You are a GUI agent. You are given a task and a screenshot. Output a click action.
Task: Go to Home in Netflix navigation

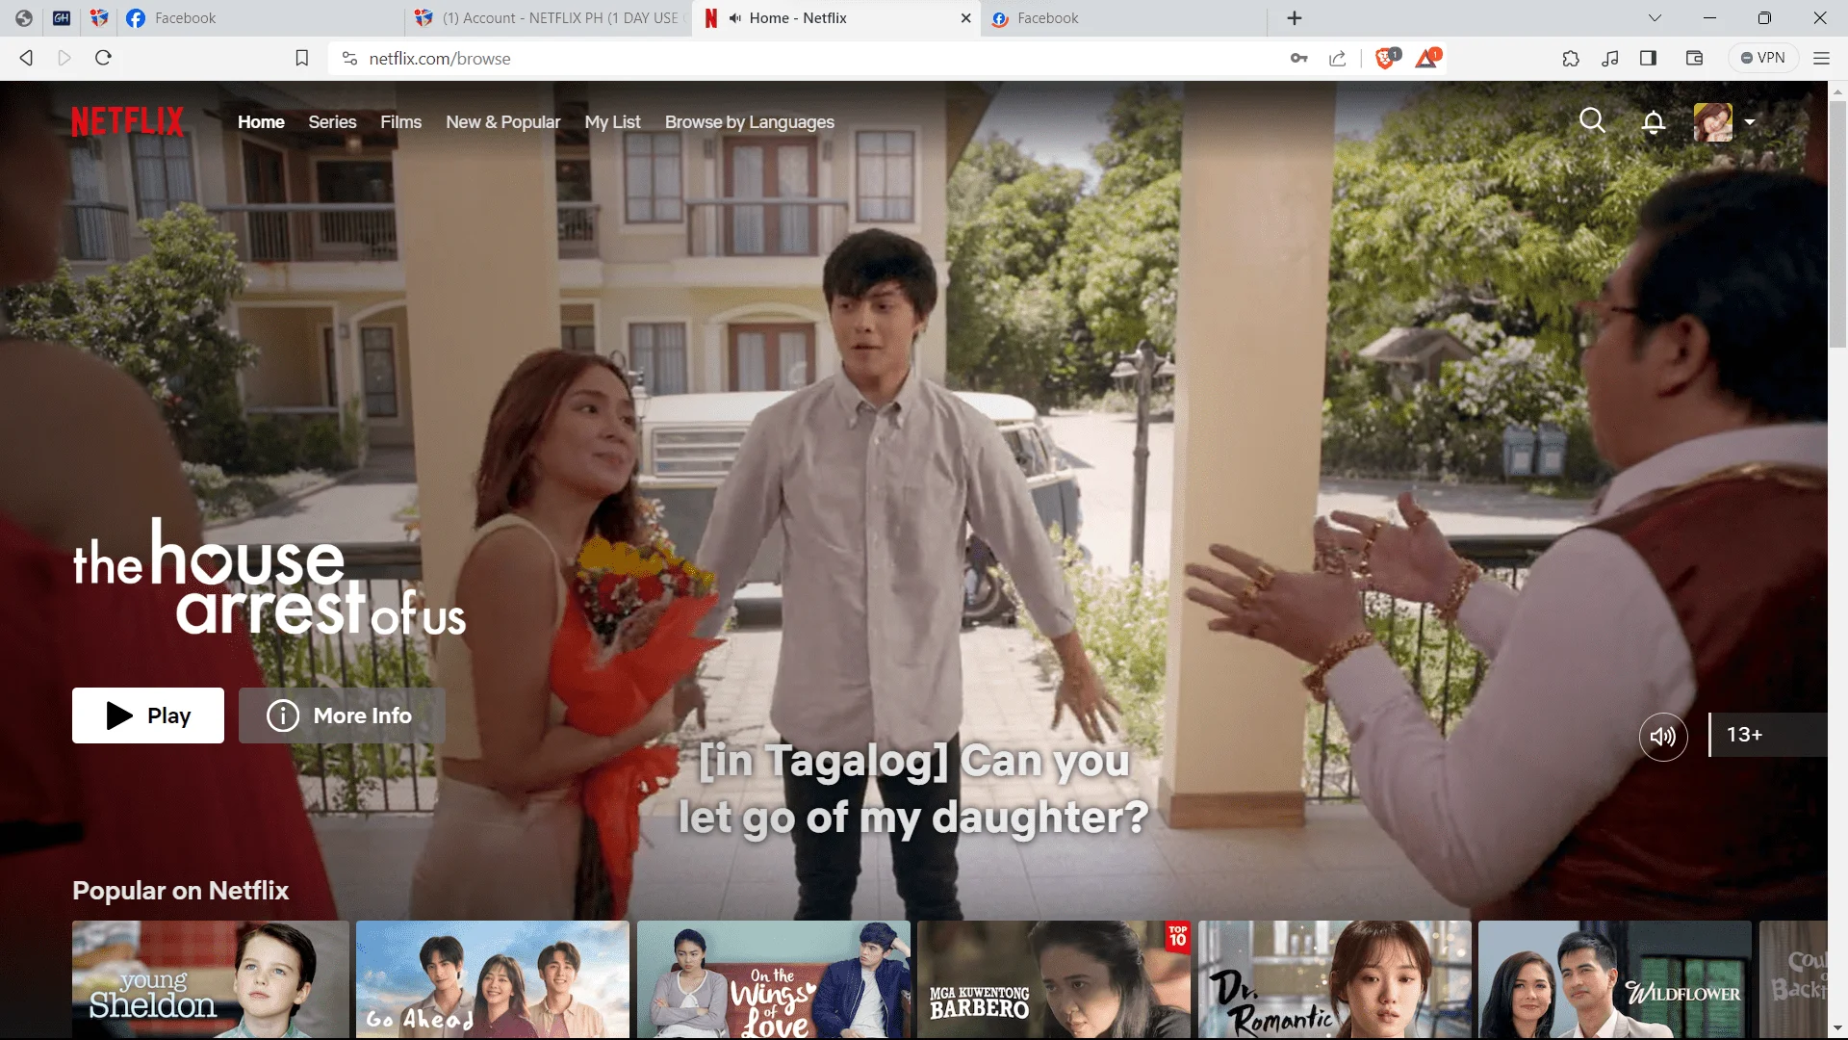pyautogui.click(x=261, y=122)
